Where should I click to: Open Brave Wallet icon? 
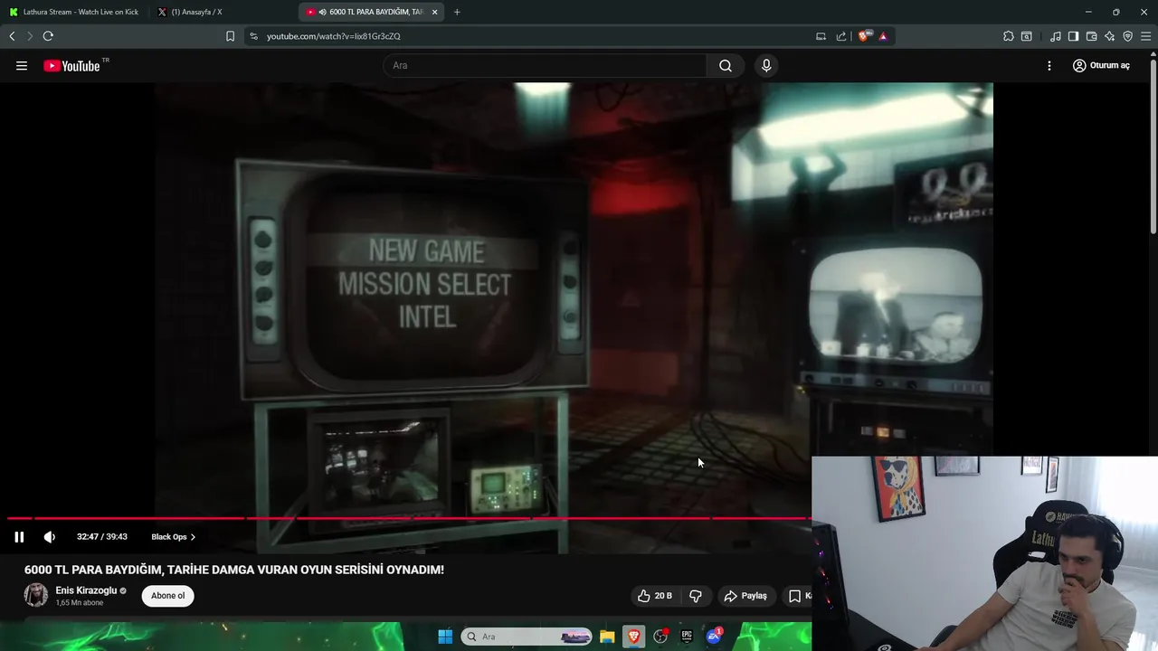coord(1091,36)
